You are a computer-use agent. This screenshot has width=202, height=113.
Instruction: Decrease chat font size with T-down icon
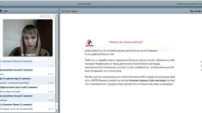tap(52, 16)
